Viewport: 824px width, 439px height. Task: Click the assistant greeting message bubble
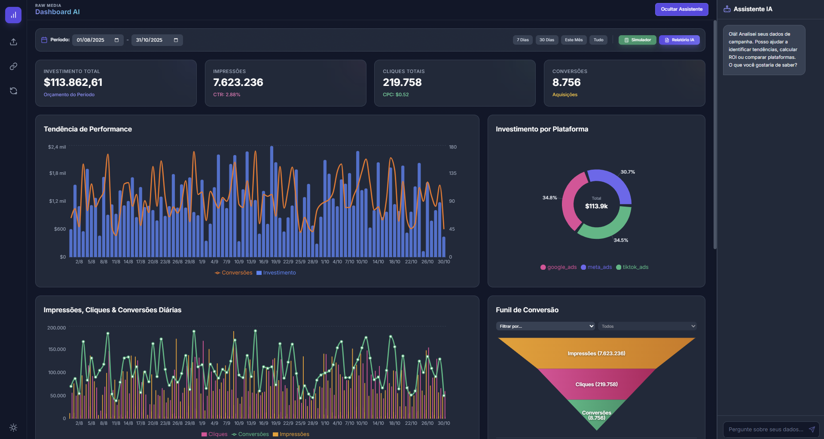[x=764, y=50]
